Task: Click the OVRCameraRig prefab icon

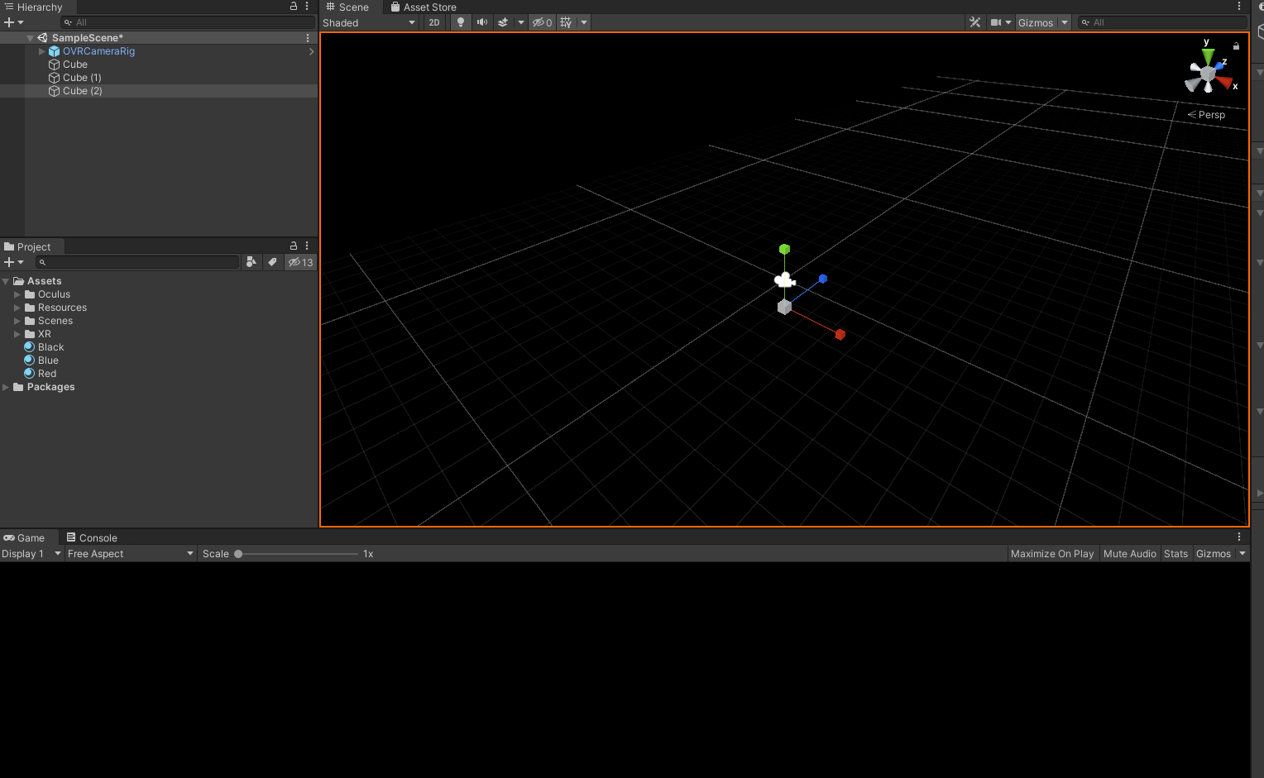Action: tap(55, 51)
